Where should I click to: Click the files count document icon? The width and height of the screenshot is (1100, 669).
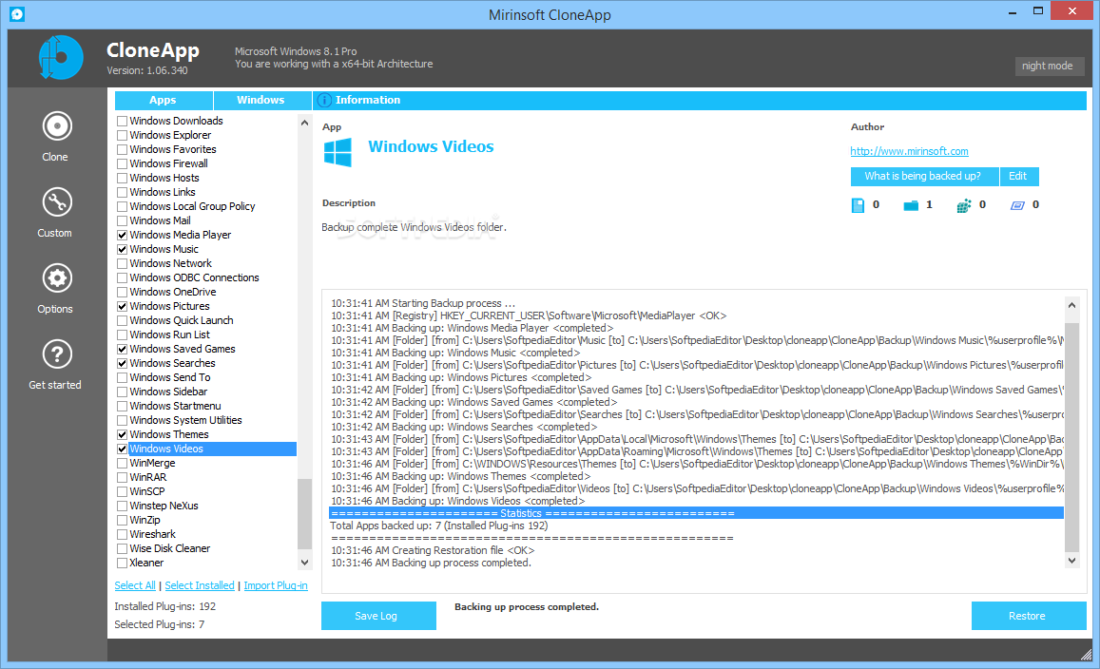[858, 205]
